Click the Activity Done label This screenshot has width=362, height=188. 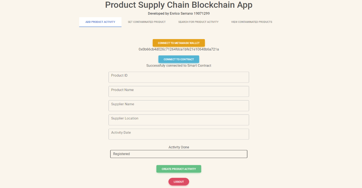pyautogui.click(x=179, y=147)
